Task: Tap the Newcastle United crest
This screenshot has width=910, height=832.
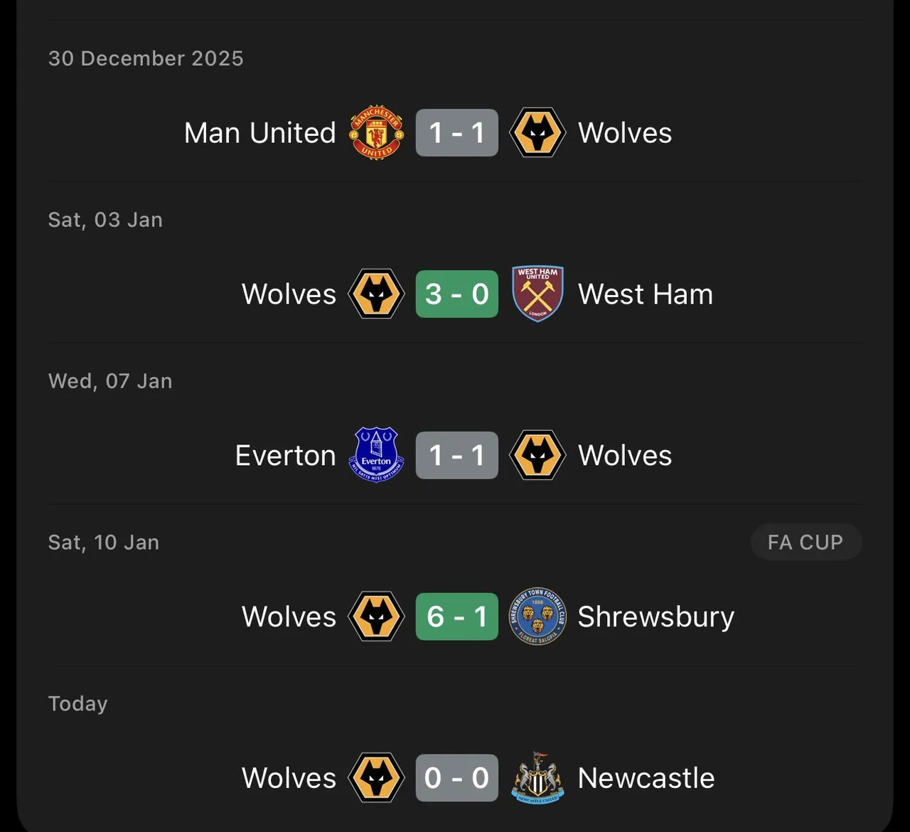Action: (x=537, y=778)
